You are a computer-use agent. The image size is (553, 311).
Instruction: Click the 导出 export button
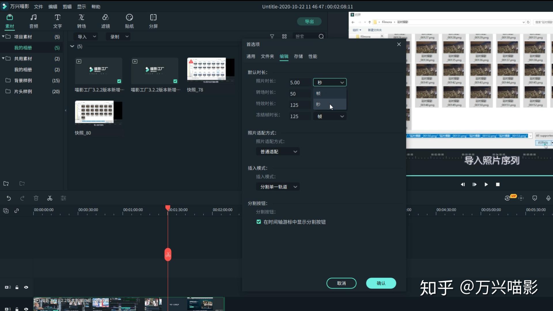[x=309, y=22]
